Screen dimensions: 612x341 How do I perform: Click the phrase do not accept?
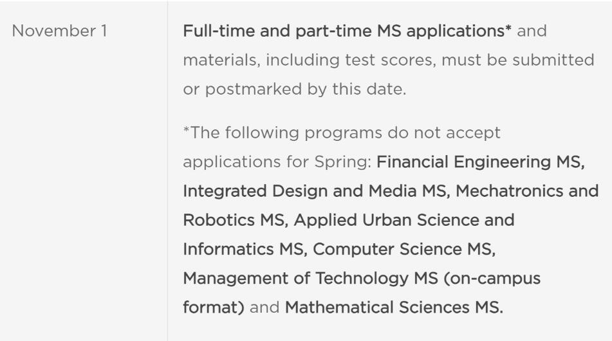pos(444,133)
